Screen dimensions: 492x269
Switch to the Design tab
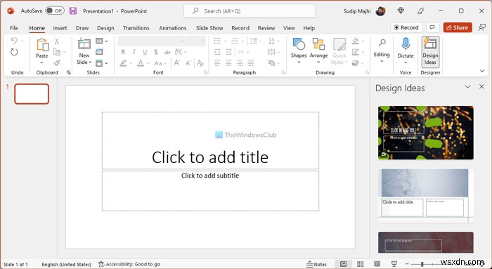point(105,28)
